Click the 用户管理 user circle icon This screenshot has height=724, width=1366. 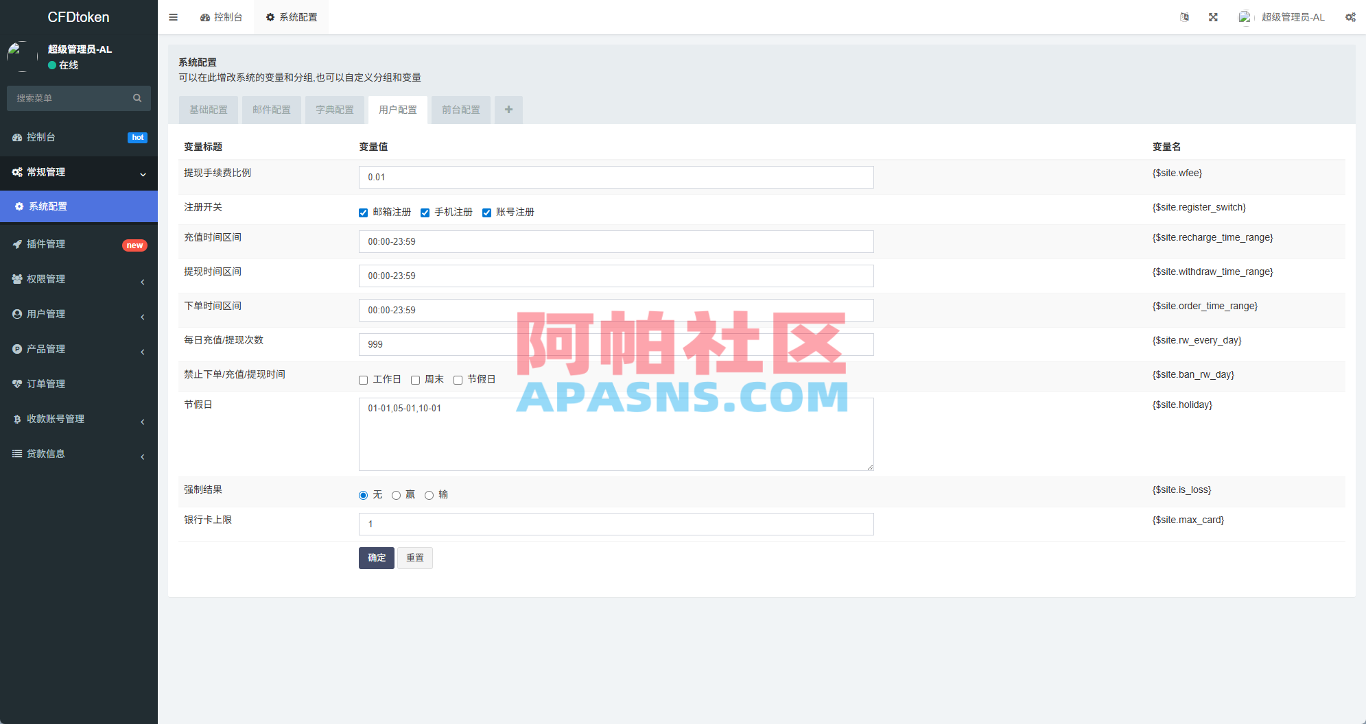[x=17, y=314]
